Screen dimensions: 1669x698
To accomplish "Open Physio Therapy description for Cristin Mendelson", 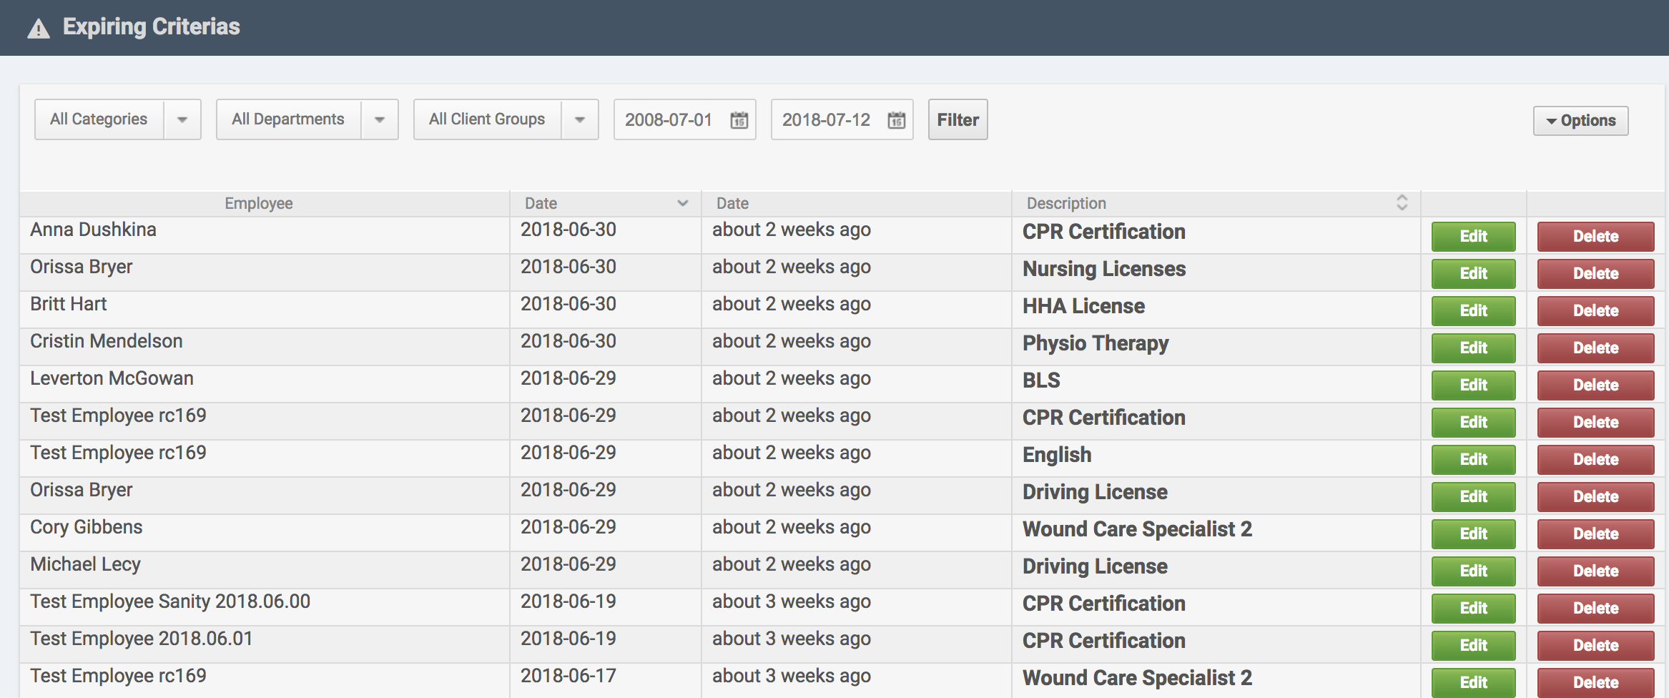I will [x=1095, y=344].
